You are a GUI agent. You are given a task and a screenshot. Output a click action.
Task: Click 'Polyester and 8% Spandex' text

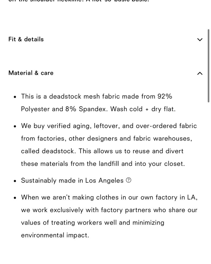pos(64,109)
